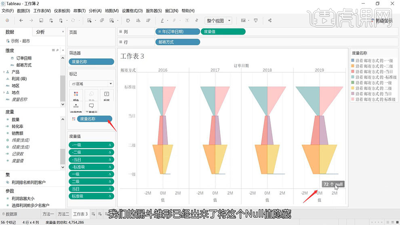Click the Swap rows and columns icon
This screenshot has height=225, width=400.
pos(128,21)
